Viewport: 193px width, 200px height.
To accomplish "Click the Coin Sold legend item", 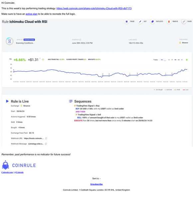I will [168, 90].
